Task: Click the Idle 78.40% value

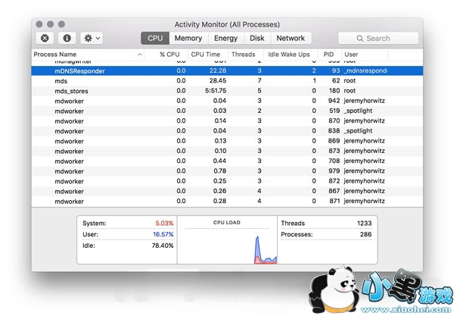Action: [163, 246]
